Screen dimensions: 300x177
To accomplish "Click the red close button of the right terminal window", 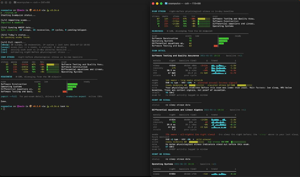I will point(153,3).
